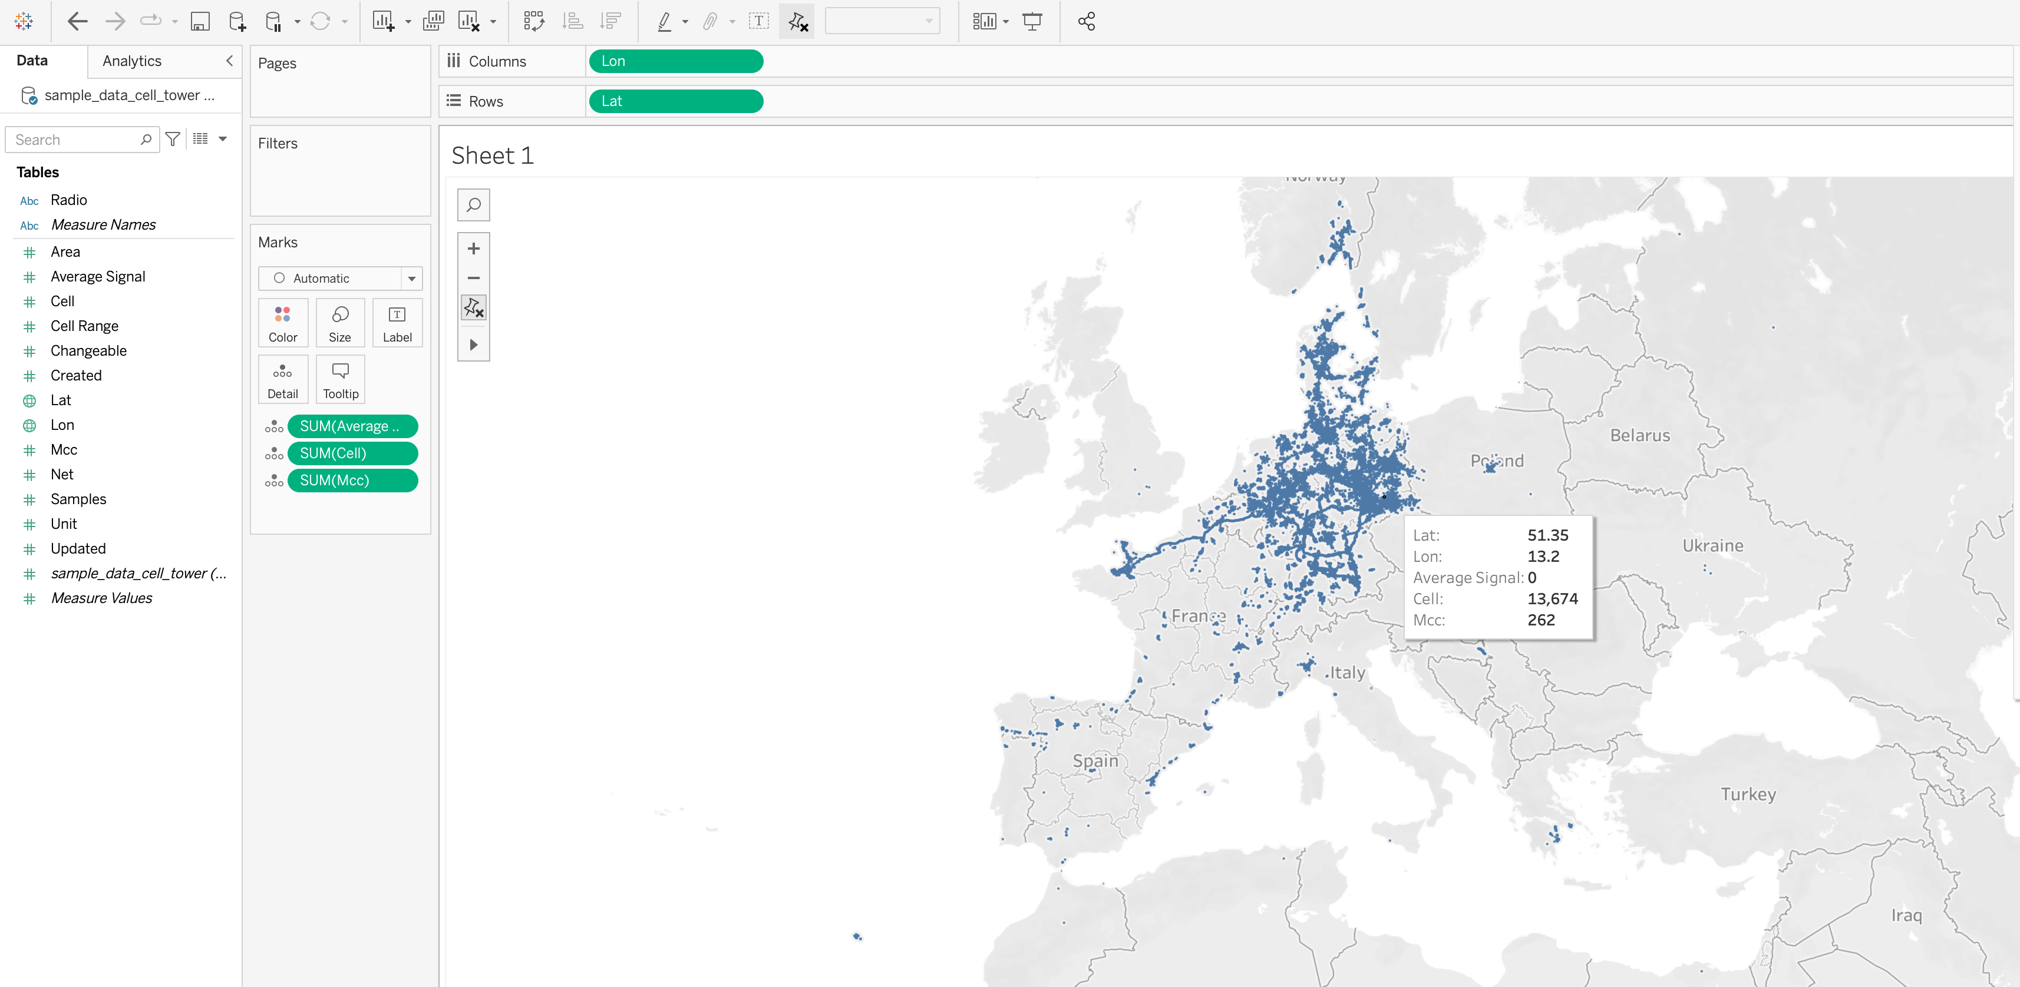This screenshot has height=987, width=2020.
Task: Click the Undo back arrow
Action: point(77,21)
